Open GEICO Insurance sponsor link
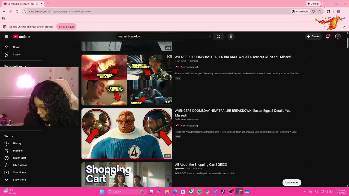The image size is (349, 196). [194, 169]
